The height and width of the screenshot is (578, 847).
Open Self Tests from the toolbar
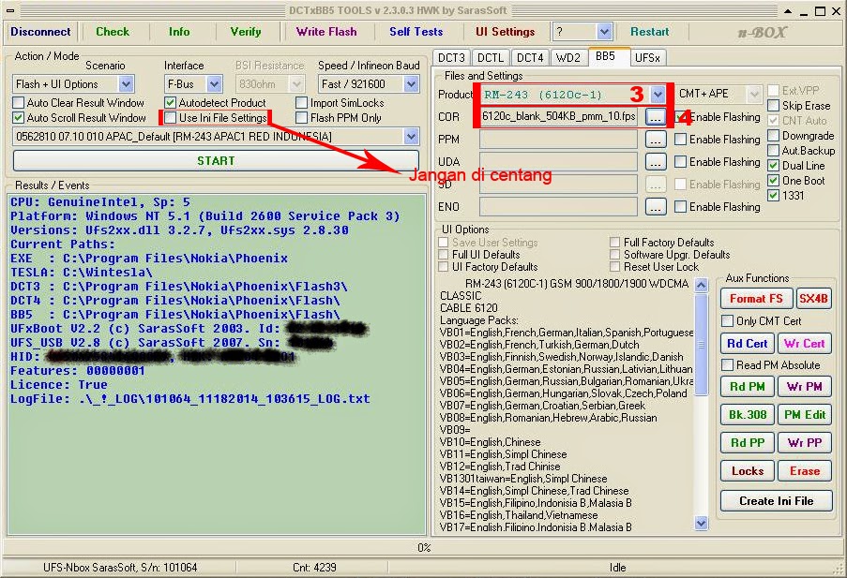coord(416,32)
